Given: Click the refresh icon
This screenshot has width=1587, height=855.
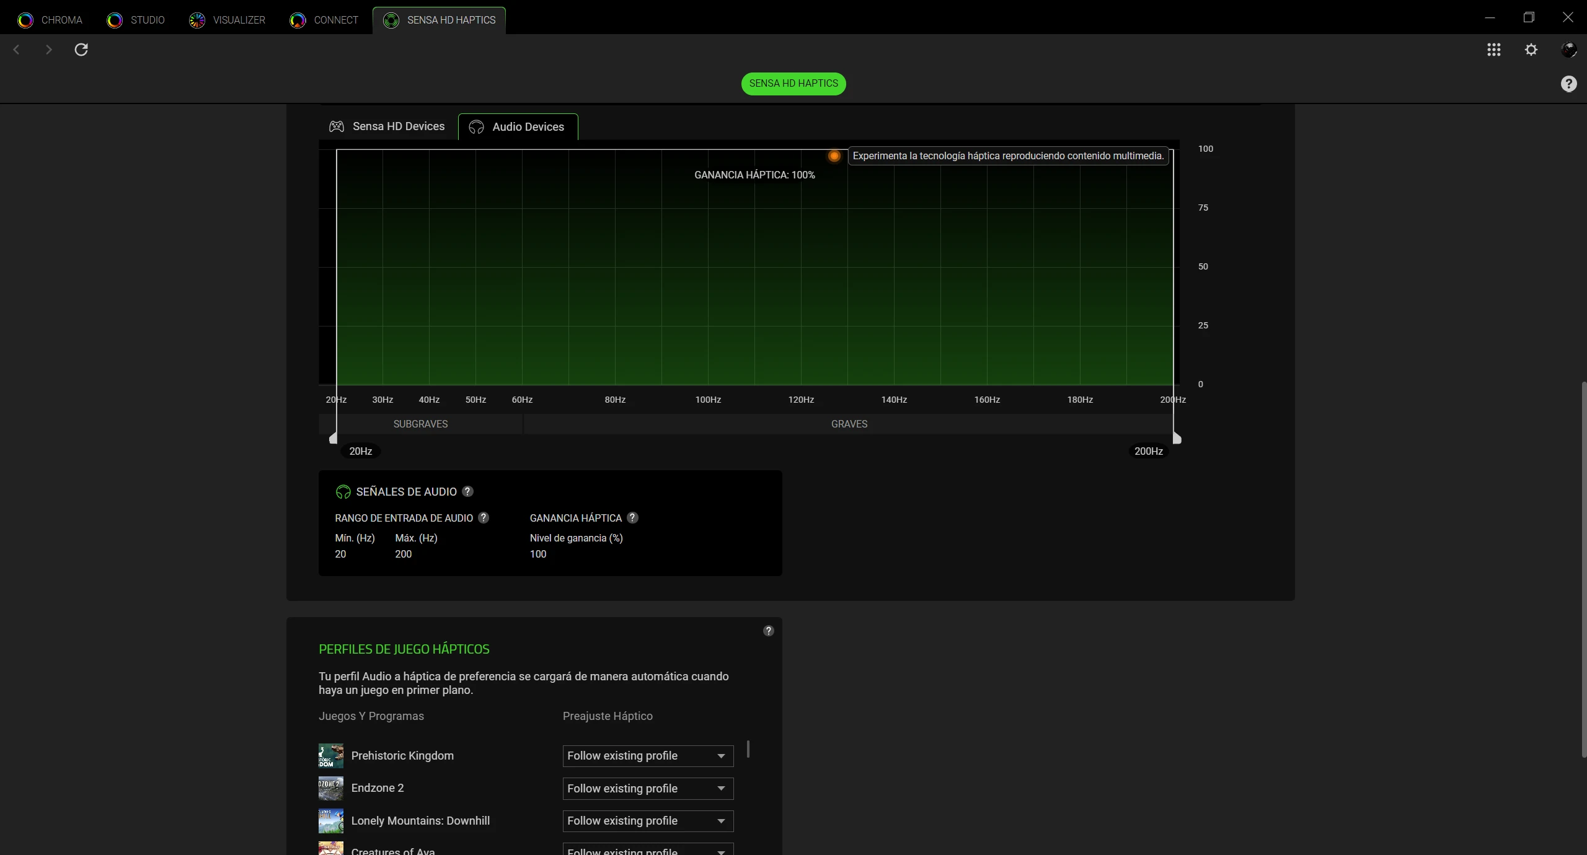Looking at the screenshot, I should tap(81, 50).
